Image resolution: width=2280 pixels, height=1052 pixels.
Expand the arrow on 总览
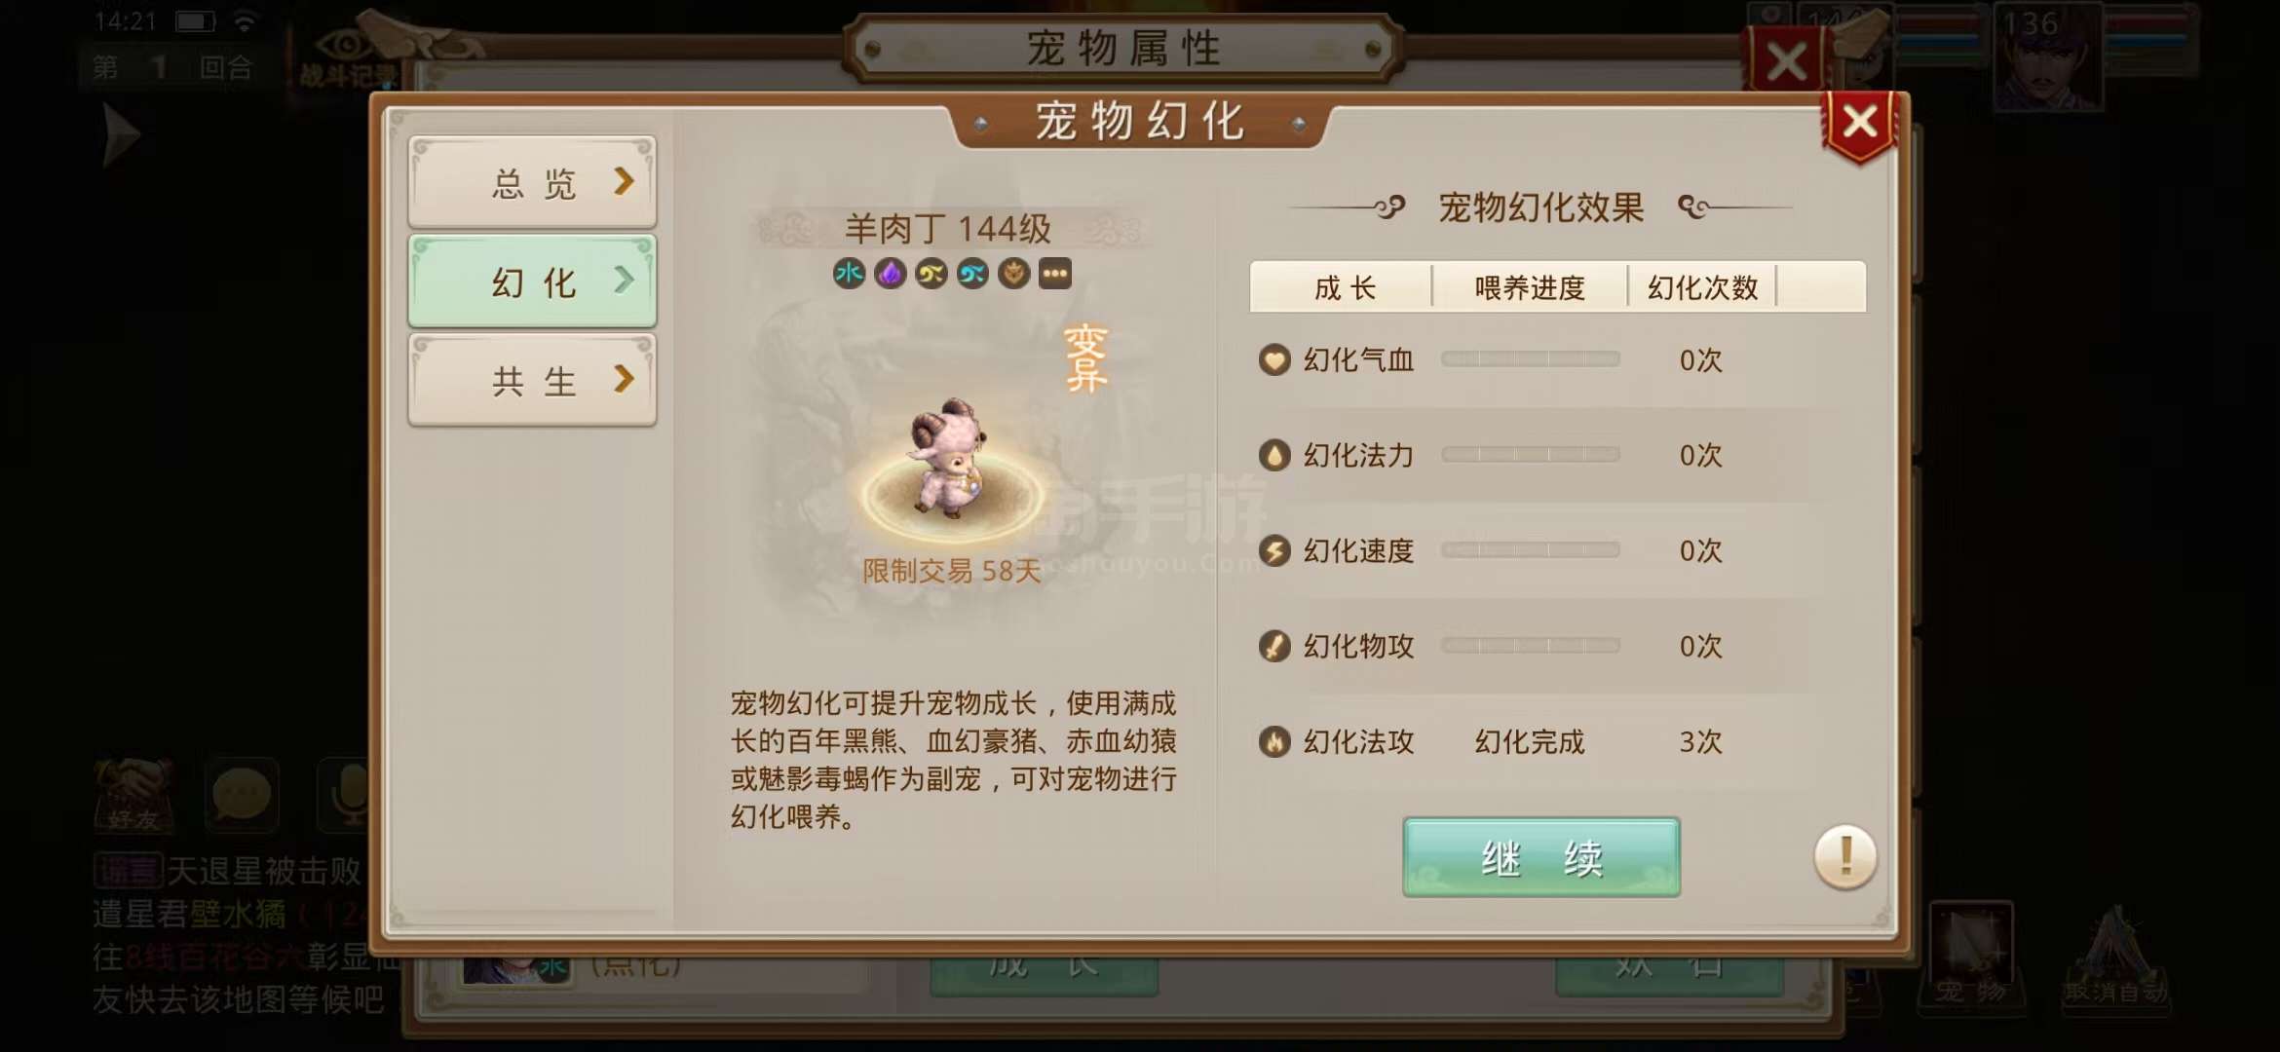click(624, 181)
